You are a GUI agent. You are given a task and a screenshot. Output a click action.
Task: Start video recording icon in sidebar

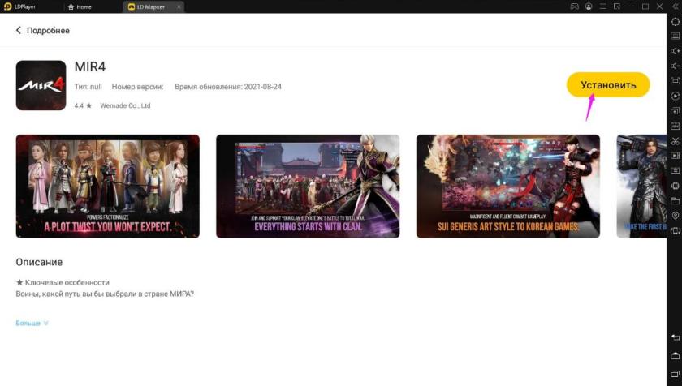tap(675, 156)
